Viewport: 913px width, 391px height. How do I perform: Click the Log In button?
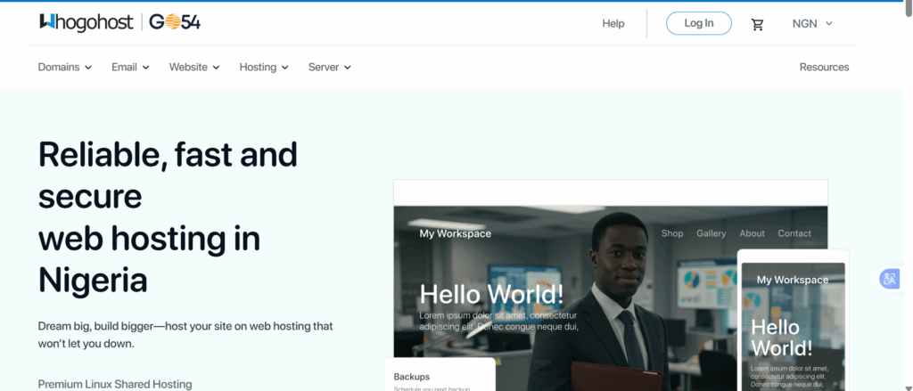pyautogui.click(x=699, y=23)
